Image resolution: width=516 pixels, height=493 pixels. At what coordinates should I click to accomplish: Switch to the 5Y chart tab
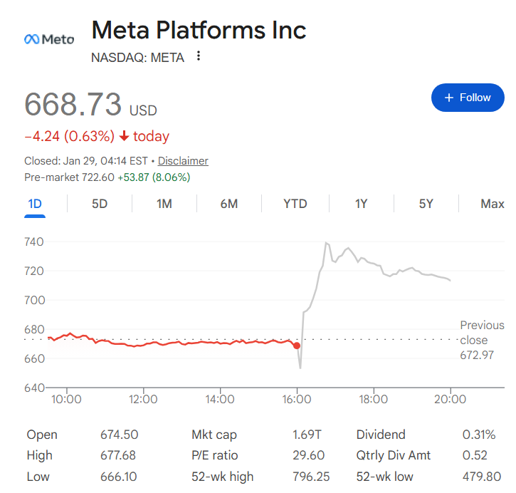(426, 204)
